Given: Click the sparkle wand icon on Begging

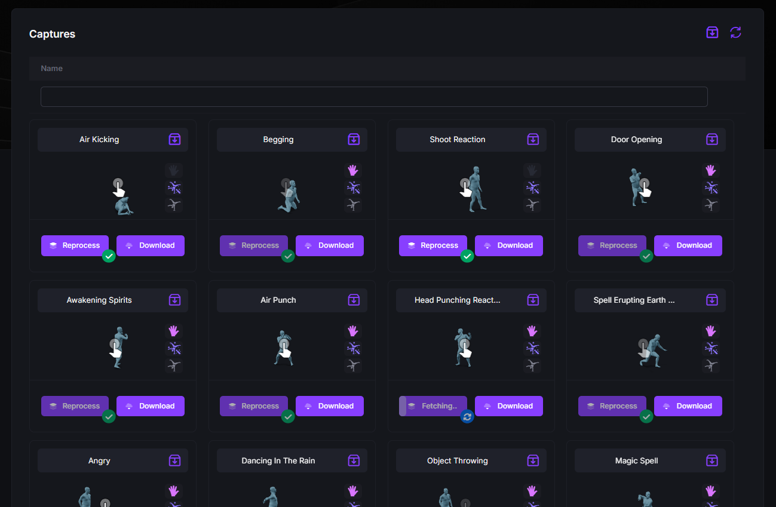Looking at the screenshot, I should 353,188.
